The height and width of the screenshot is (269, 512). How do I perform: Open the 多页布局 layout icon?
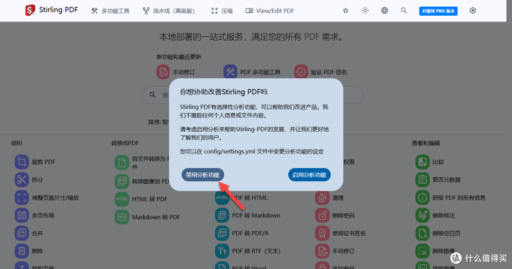[x=21, y=215]
